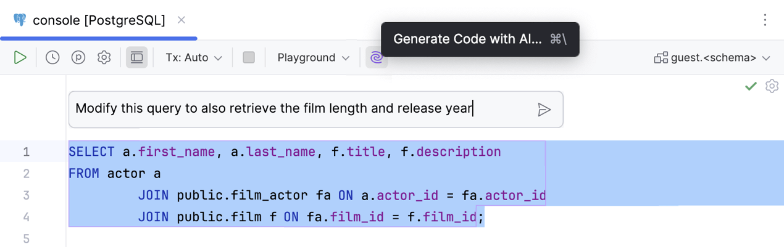
Task: Click the PostgreSQL elephant tab icon
Action: pyautogui.click(x=20, y=20)
